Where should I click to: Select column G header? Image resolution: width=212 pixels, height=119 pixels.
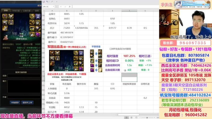coord(145,11)
